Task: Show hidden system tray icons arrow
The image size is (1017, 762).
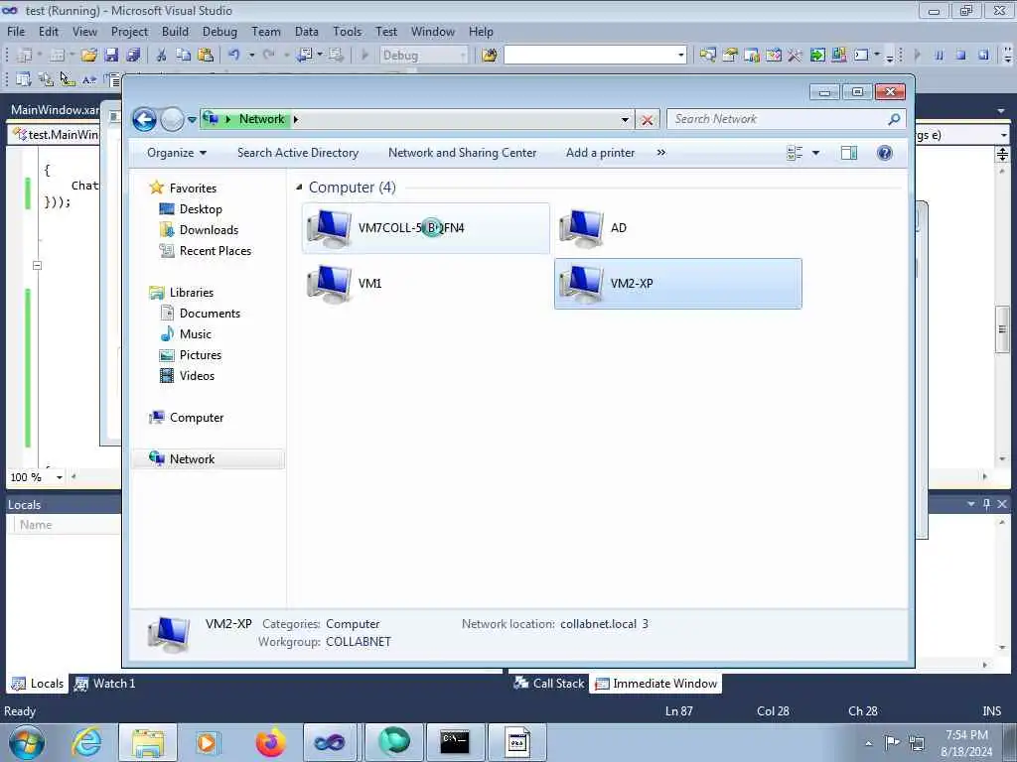Action: [x=868, y=743]
